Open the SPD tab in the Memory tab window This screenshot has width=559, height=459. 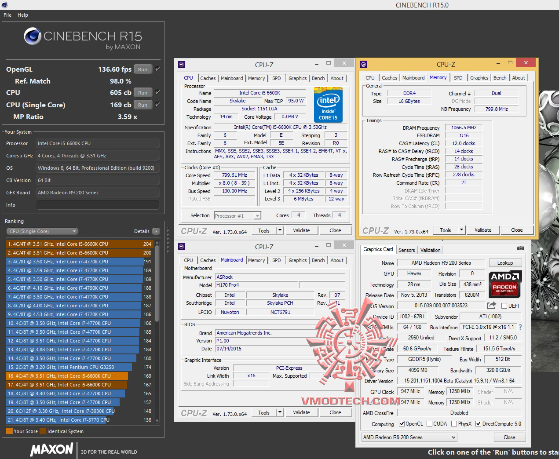click(458, 78)
